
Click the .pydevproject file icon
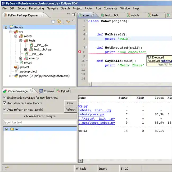[16, 71]
